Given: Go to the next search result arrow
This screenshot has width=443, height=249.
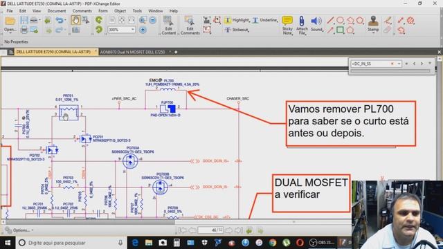Looking at the screenshot, I should [x=422, y=64].
